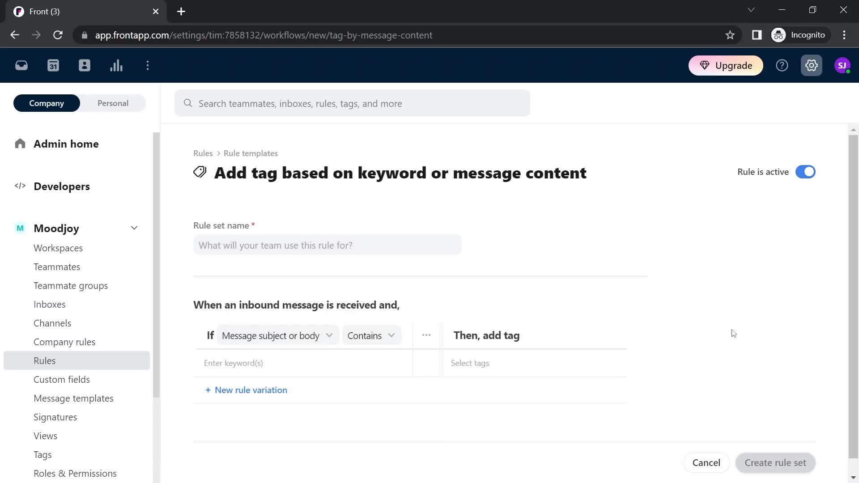Click the Contacts icon in sidebar
This screenshot has height=483, width=859.
point(85,65)
